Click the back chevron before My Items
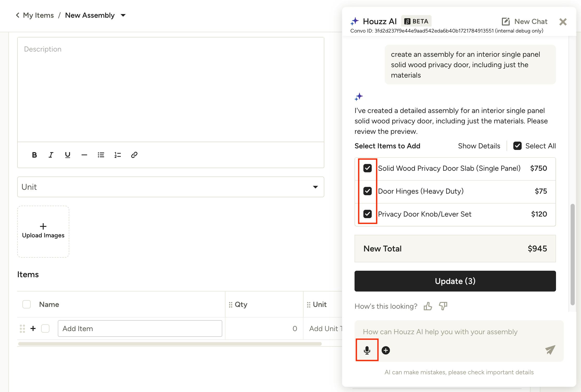The height and width of the screenshot is (392, 581). coord(18,15)
